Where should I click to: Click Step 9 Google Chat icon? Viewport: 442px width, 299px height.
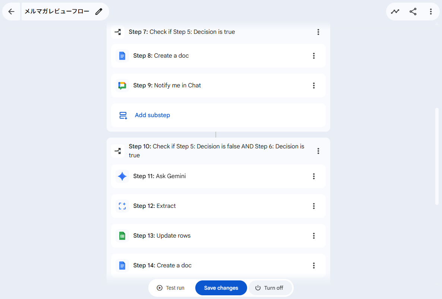tap(122, 86)
